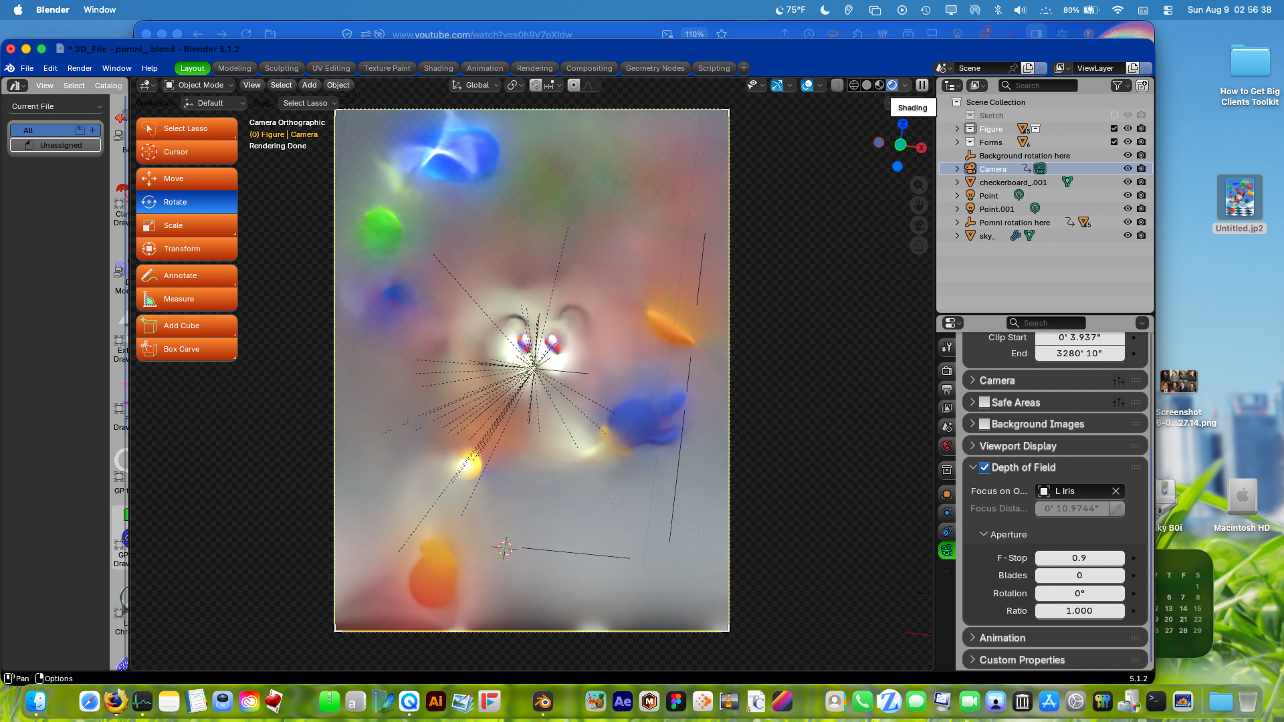Viewport: 1284px width, 722px height.
Task: Switch to the Sculpting workspace tab
Action: point(282,68)
